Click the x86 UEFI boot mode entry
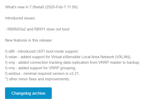The image size is (147, 105). point(42,51)
